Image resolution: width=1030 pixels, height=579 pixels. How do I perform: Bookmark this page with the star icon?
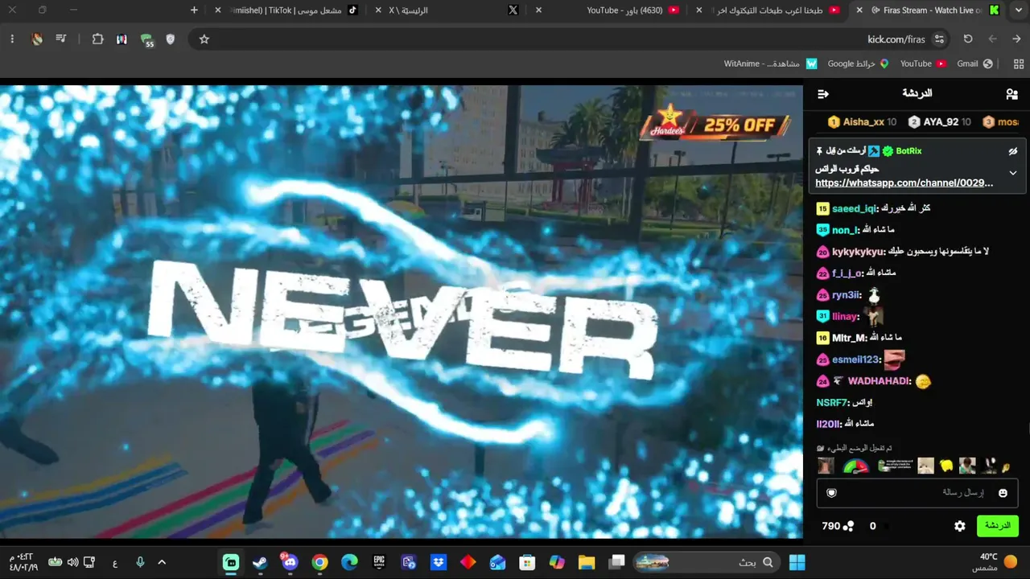point(204,39)
